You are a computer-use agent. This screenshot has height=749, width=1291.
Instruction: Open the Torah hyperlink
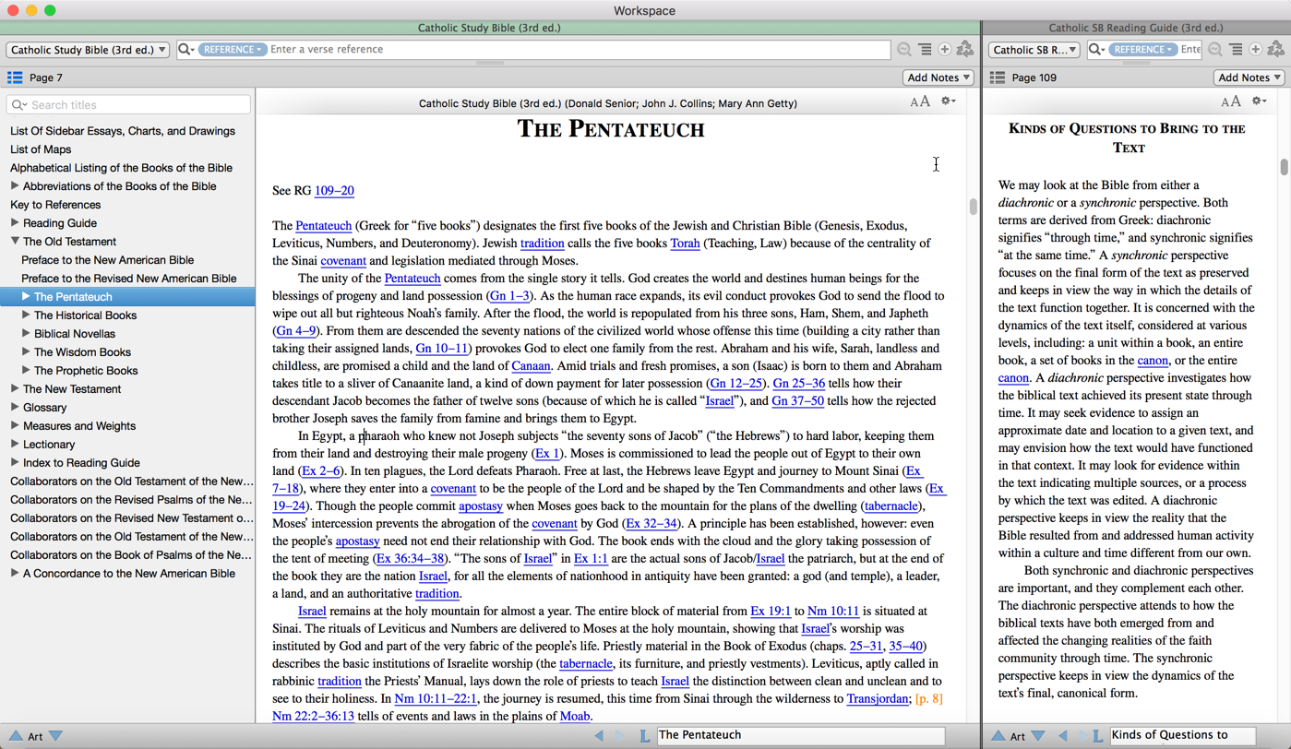pos(685,244)
